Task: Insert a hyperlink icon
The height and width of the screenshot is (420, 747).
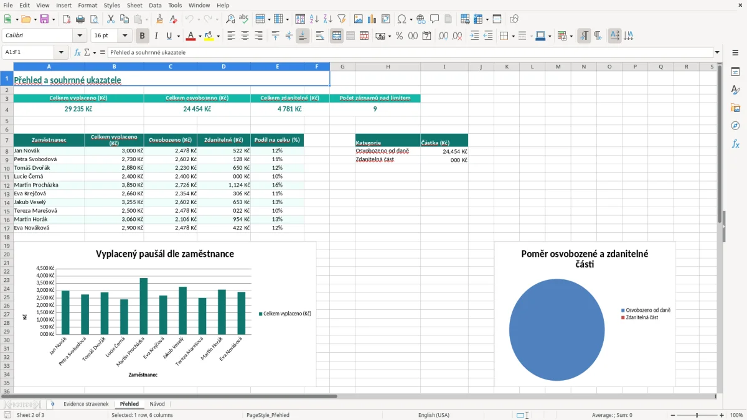Action: tap(421, 19)
